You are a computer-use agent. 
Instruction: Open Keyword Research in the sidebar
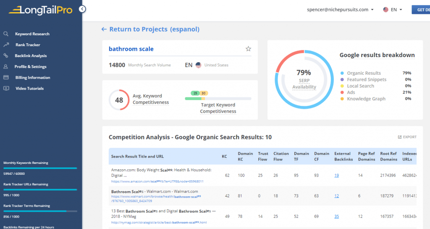point(32,34)
